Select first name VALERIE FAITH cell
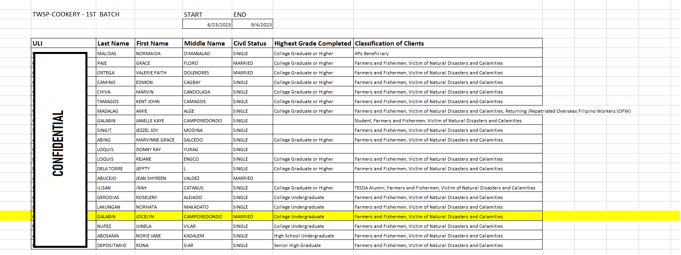Image resolution: width=681 pixels, height=255 pixels. click(159, 72)
